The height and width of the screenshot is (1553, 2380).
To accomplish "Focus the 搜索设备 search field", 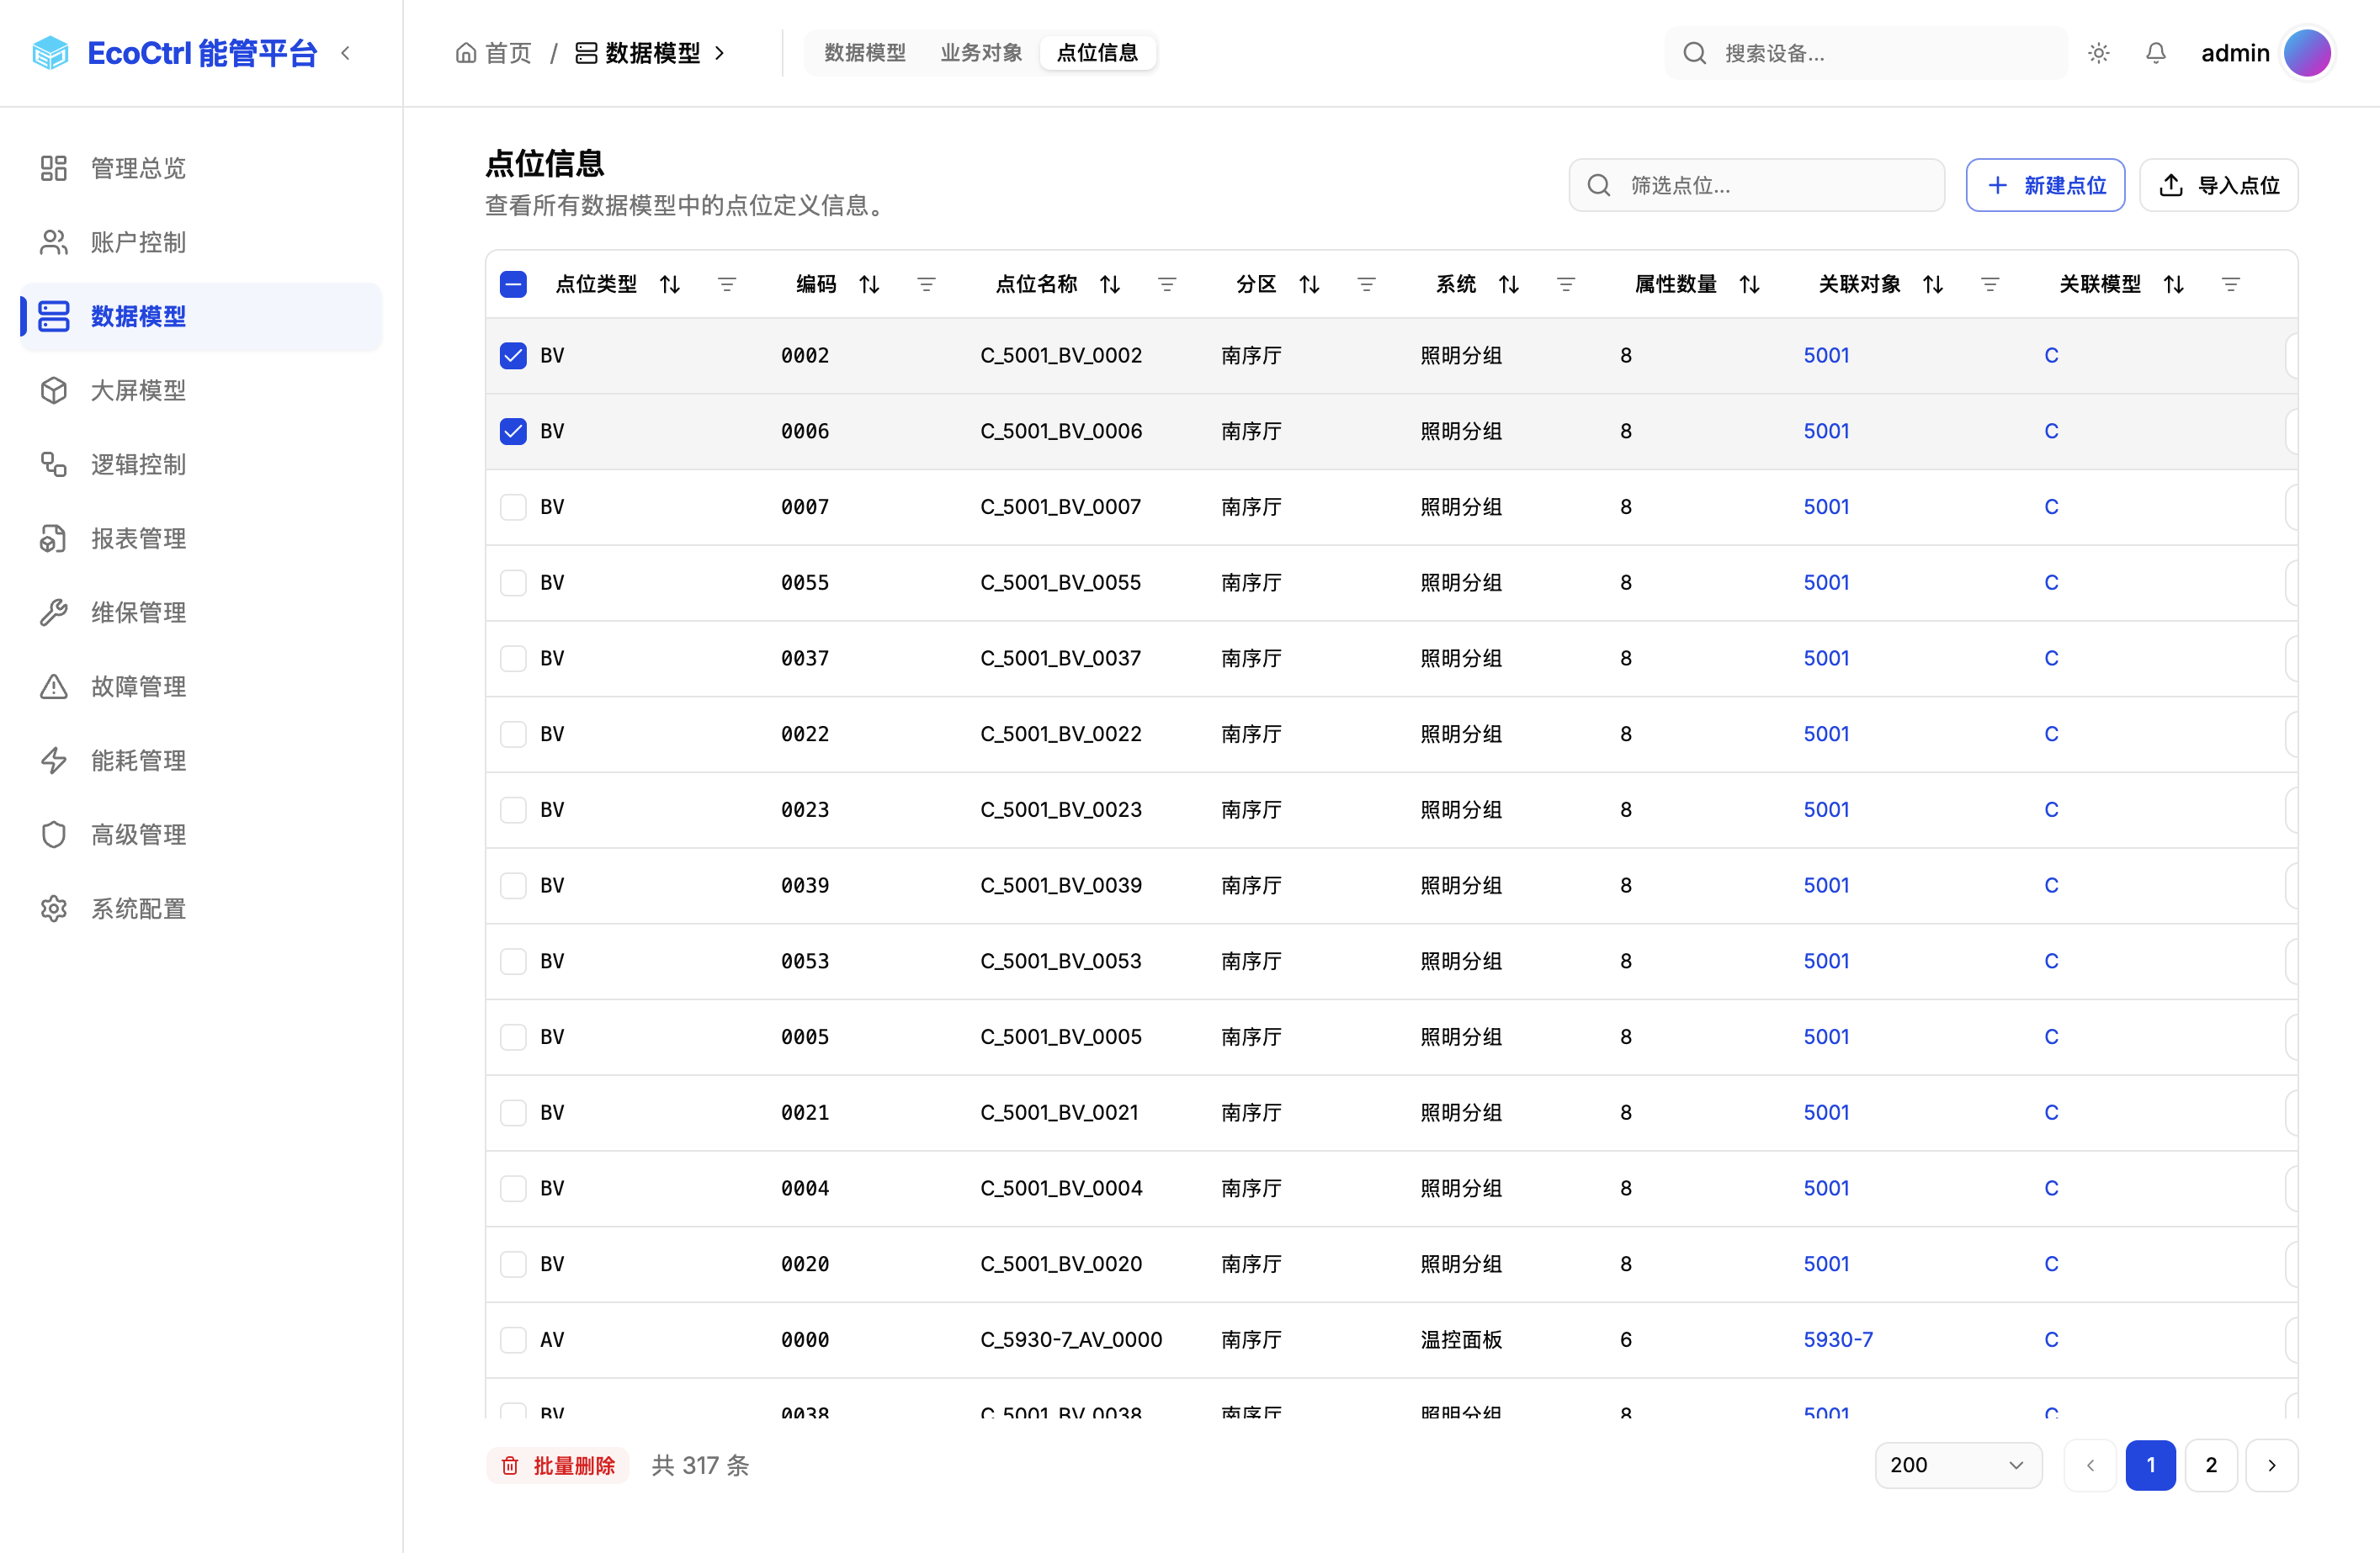I will click(x=1866, y=53).
